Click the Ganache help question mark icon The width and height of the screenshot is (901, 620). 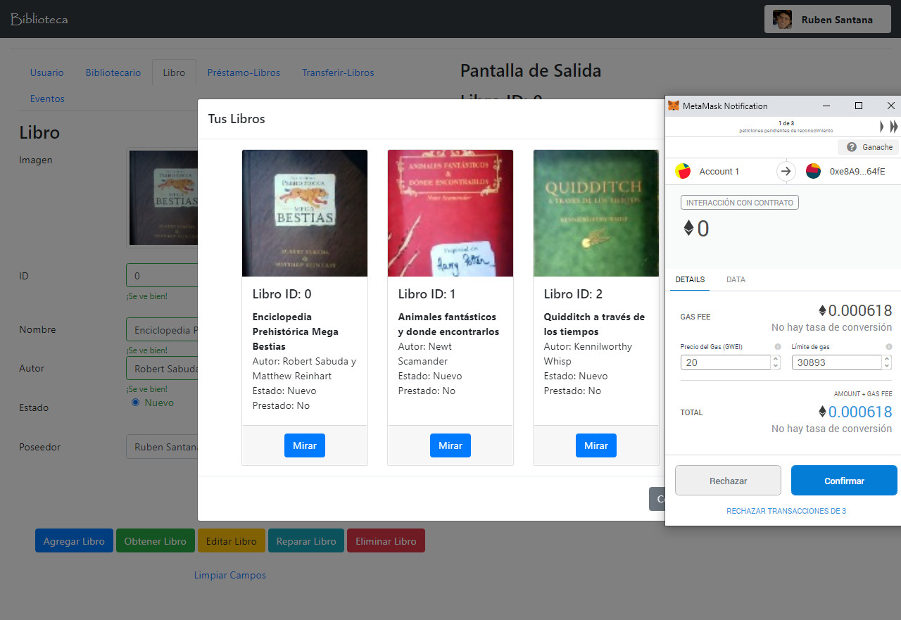click(851, 146)
